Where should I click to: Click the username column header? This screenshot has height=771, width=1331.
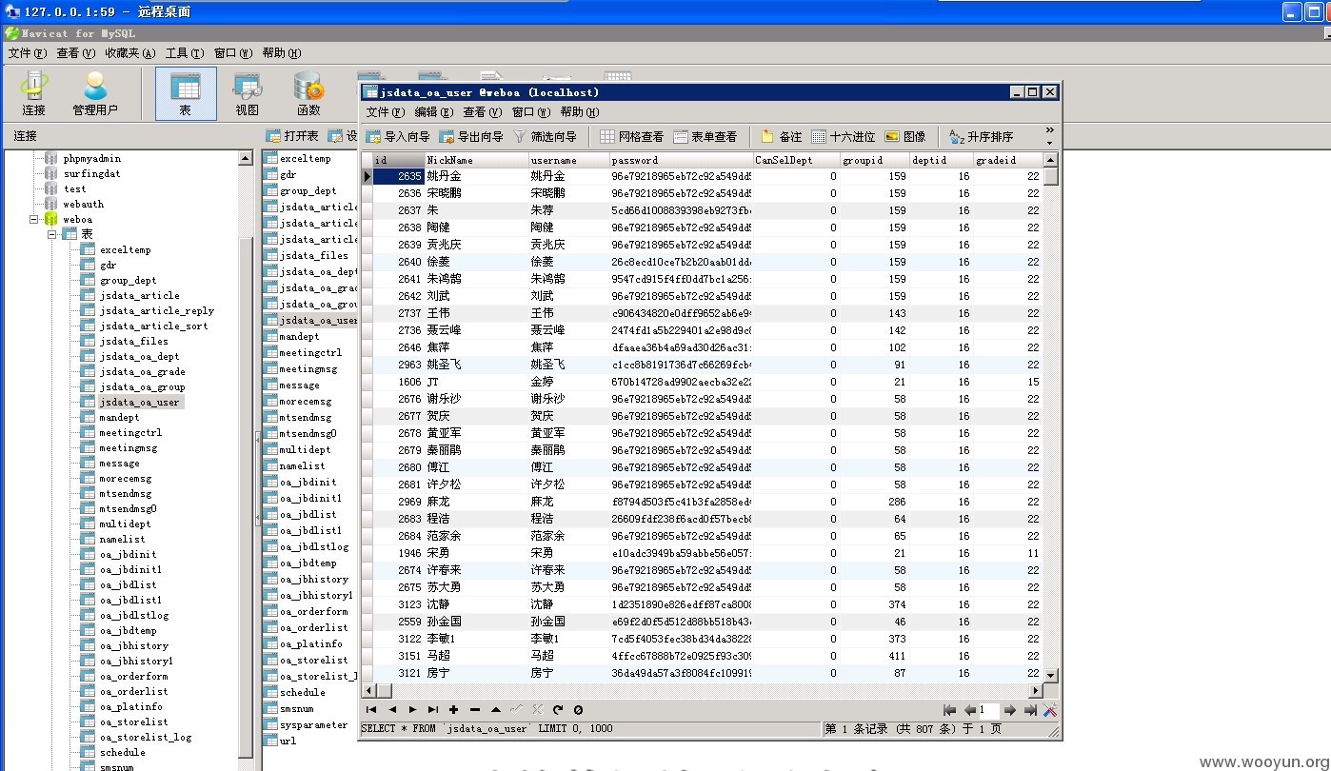[x=568, y=160]
